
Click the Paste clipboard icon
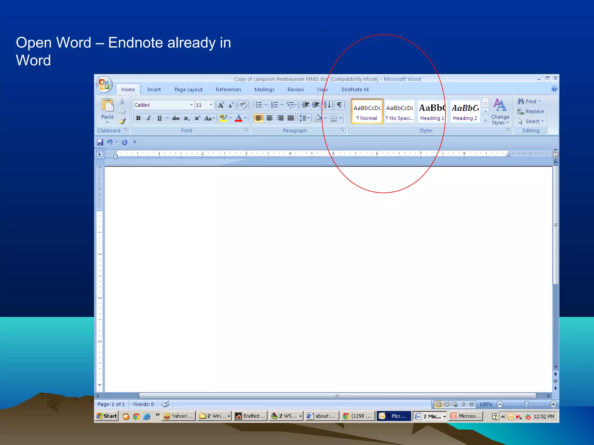coord(107,105)
